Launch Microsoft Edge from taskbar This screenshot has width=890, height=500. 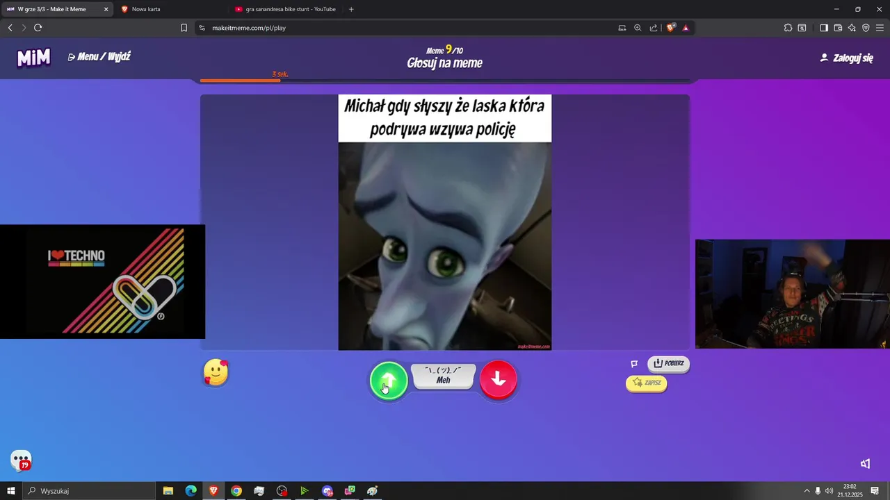(191, 491)
